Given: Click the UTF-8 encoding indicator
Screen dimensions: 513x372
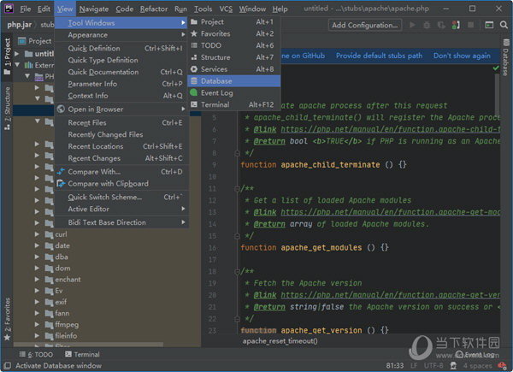Looking at the screenshot, I should [433, 365].
